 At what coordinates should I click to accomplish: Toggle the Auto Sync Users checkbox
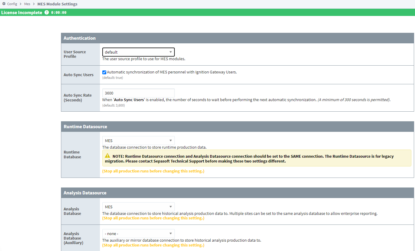[104, 72]
